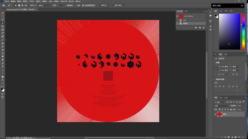Flip horizontally icon in Properties panel
248x139 pixels.
click(234, 74)
